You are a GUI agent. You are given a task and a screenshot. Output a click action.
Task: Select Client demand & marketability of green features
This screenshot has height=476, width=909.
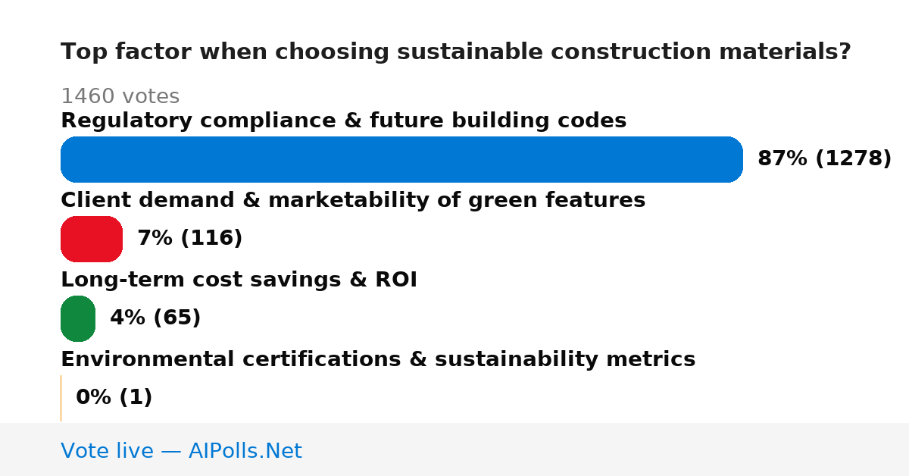(x=353, y=200)
